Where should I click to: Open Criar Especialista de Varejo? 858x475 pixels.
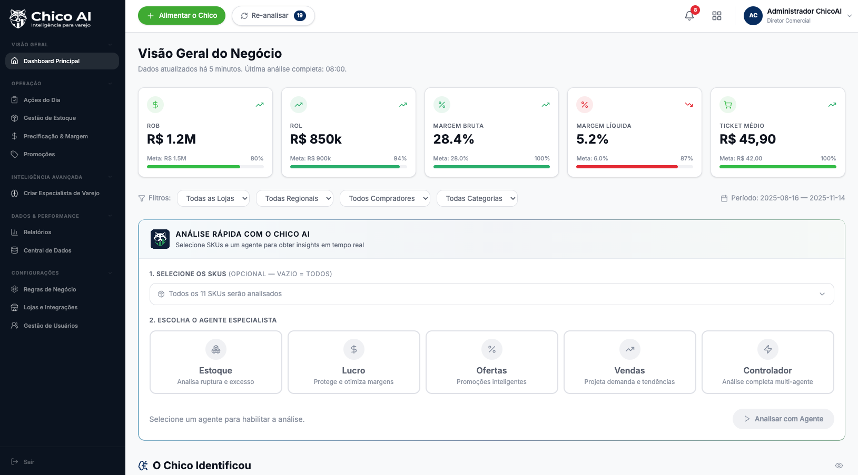62,193
